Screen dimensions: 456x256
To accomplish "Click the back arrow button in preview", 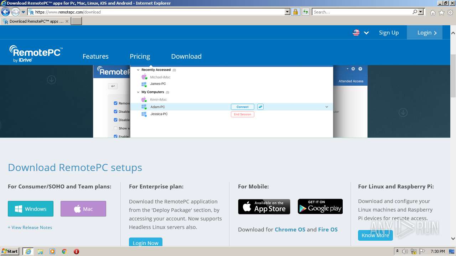I will 113,86.
